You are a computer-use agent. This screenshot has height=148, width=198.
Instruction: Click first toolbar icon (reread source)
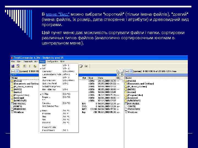click(13, 66)
